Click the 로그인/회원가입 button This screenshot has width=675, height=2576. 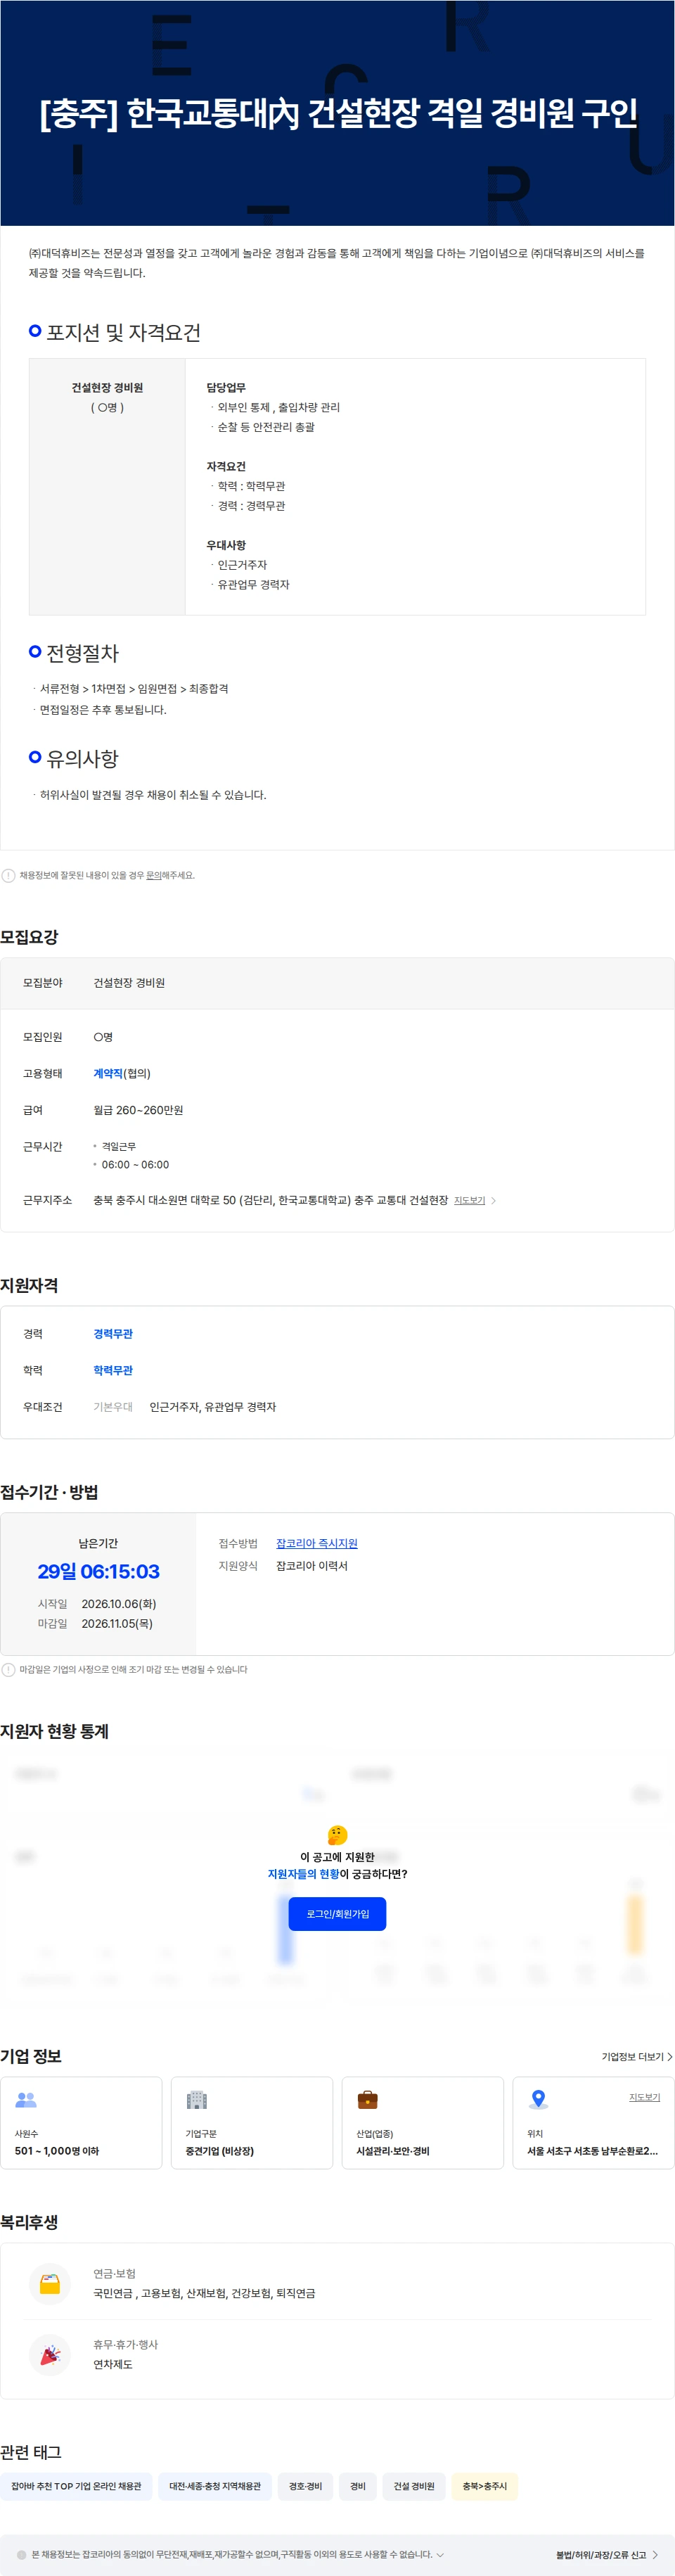[x=337, y=1913]
